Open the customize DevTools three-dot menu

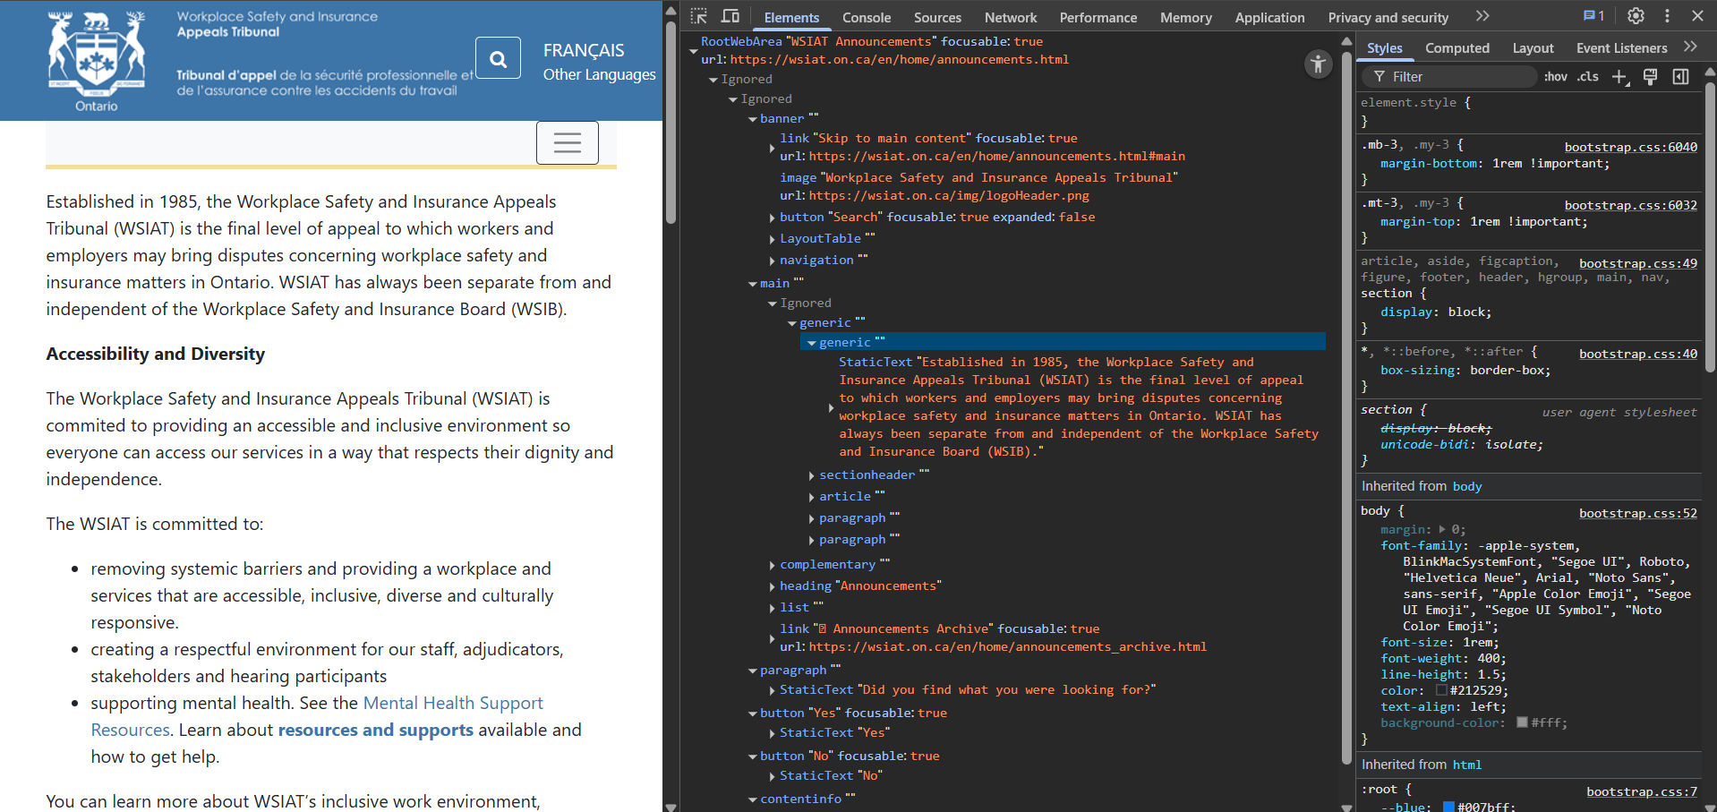[1667, 16]
